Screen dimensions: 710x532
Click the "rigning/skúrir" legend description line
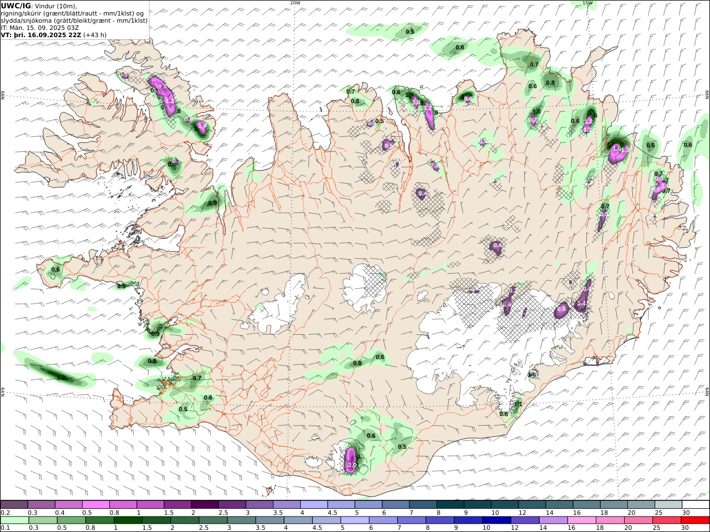(x=73, y=13)
